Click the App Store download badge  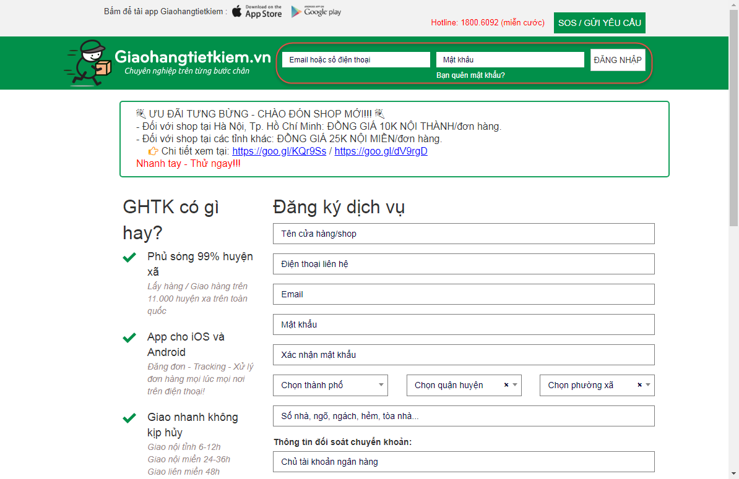[257, 11]
